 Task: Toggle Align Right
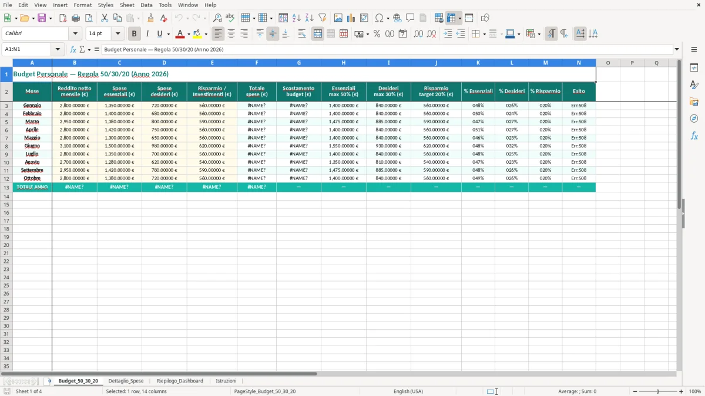[x=244, y=34]
